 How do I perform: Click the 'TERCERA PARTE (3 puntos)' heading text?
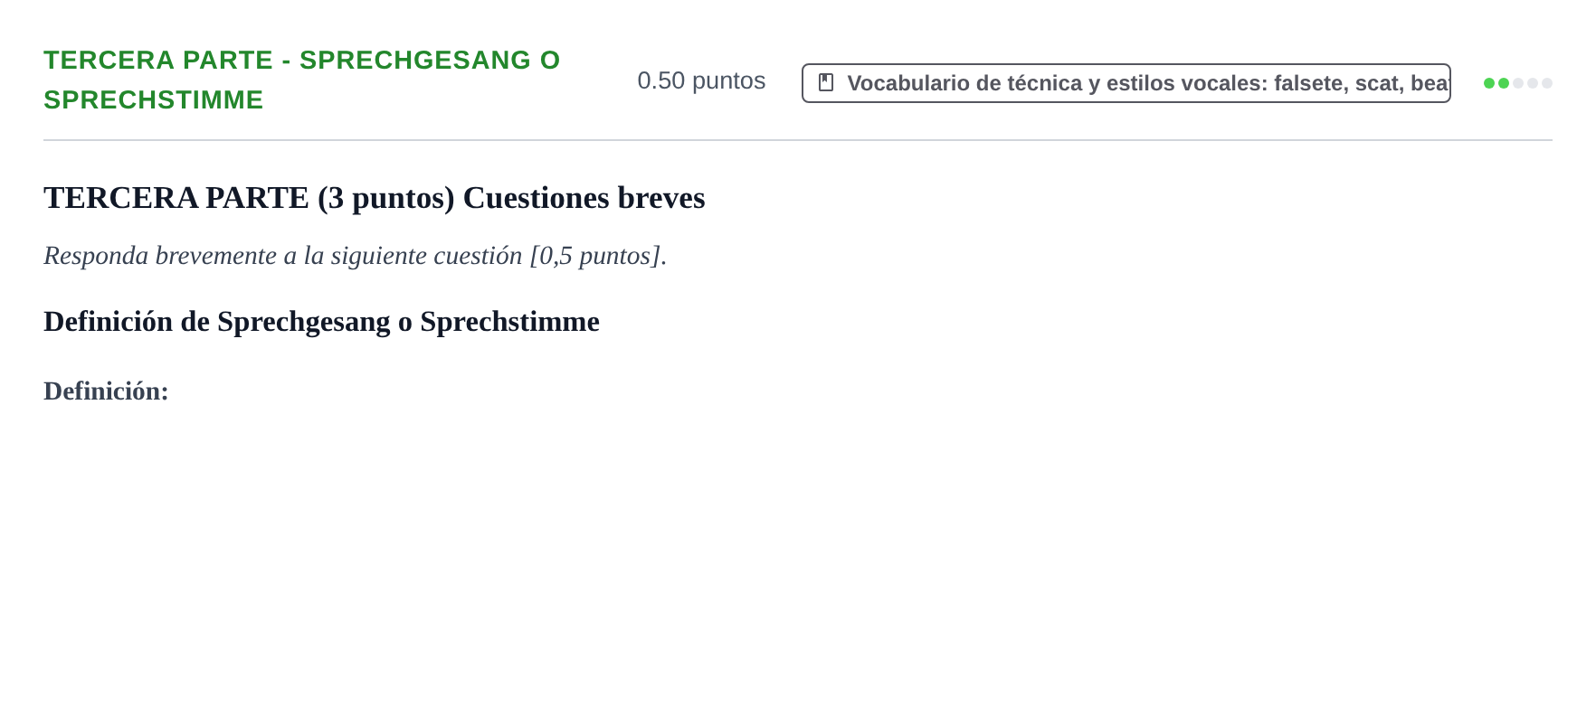point(249,198)
